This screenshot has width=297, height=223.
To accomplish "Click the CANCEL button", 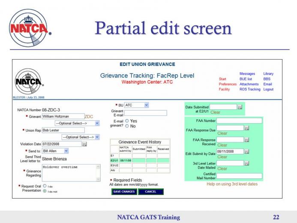I will click(x=151, y=192).
